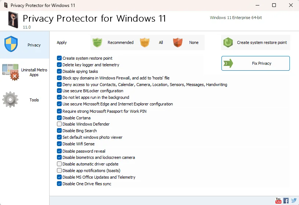
Task: Toggle Disable app notifications (toasts) checkbox
Action: (x=59, y=171)
